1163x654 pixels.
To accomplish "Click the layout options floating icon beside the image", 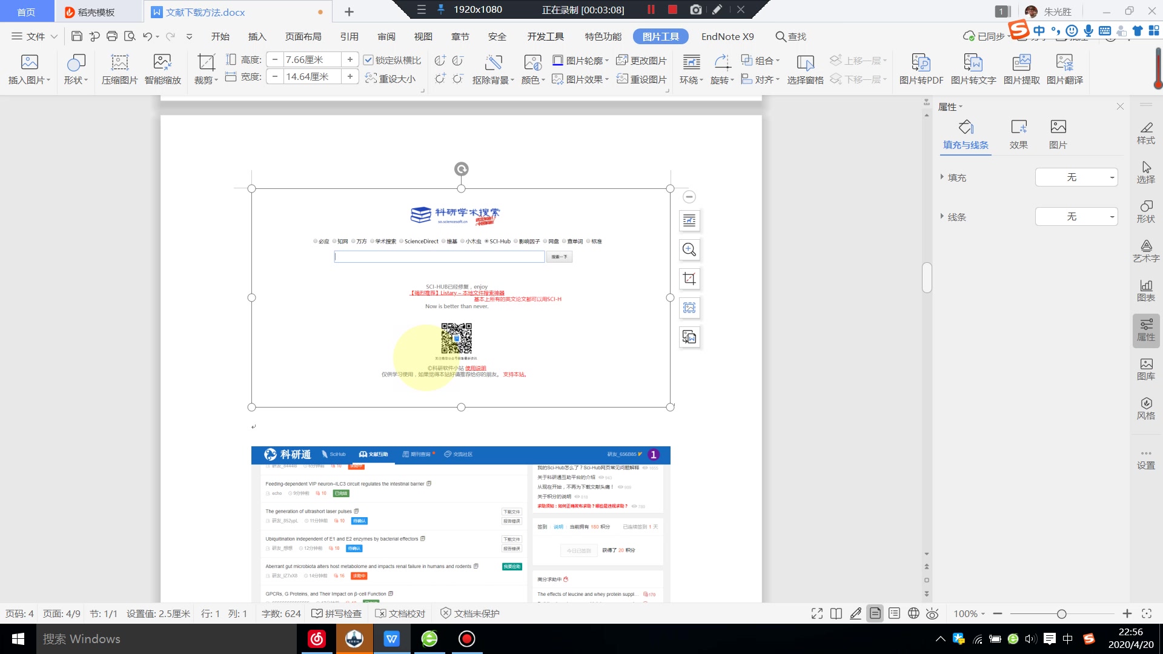I will click(689, 220).
